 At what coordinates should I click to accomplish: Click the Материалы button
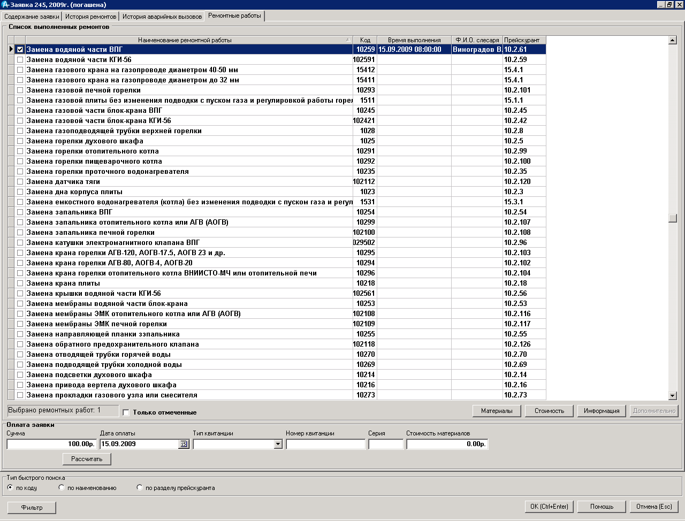[497, 411]
